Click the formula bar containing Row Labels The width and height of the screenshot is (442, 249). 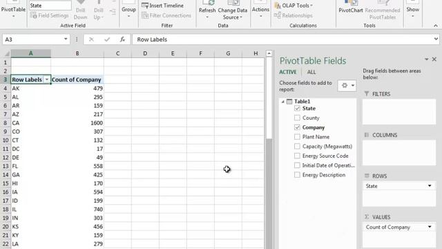click(282, 39)
